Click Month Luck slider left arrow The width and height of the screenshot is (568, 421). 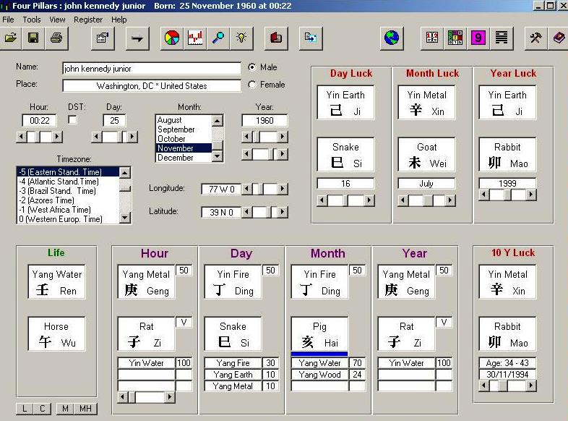pyautogui.click(x=403, y=200)
